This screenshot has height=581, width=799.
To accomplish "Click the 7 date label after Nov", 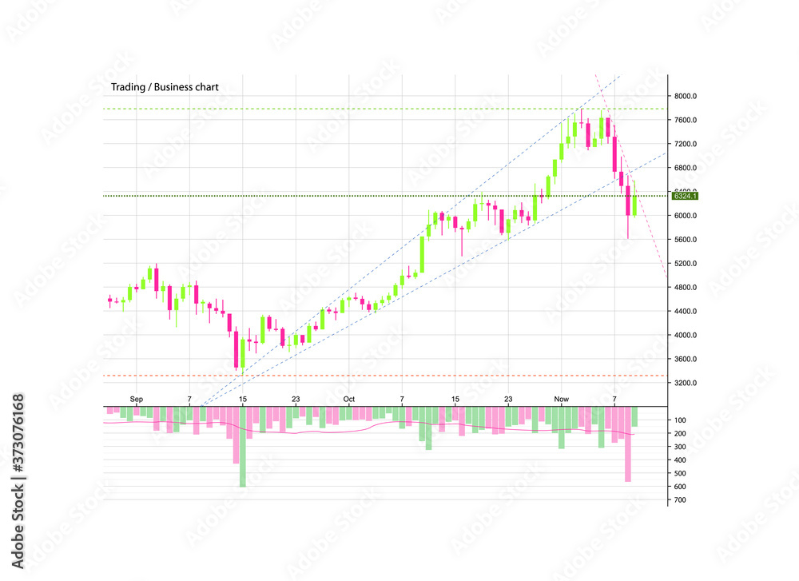I will tap(614, 399).
